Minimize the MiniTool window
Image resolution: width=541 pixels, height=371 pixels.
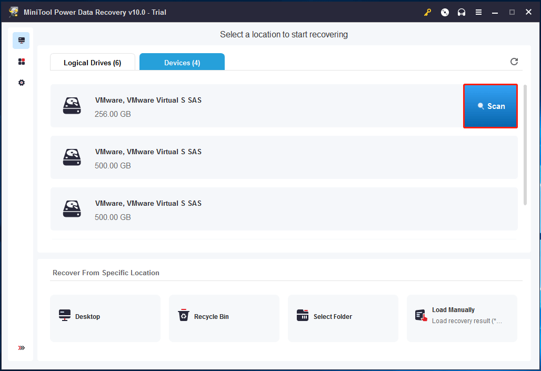click(495, 13)
